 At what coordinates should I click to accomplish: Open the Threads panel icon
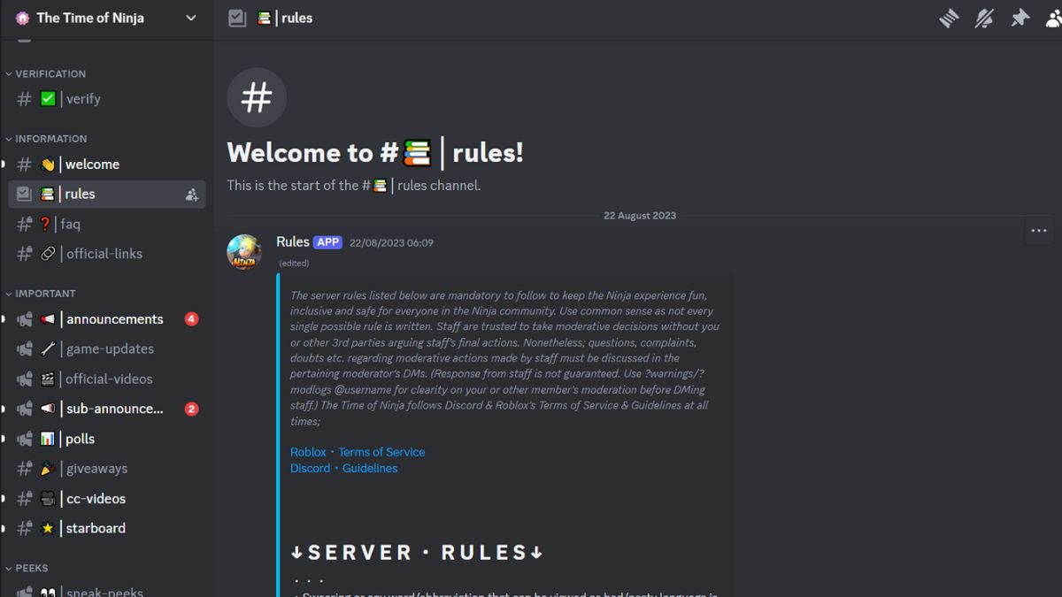tap(949, 18)
